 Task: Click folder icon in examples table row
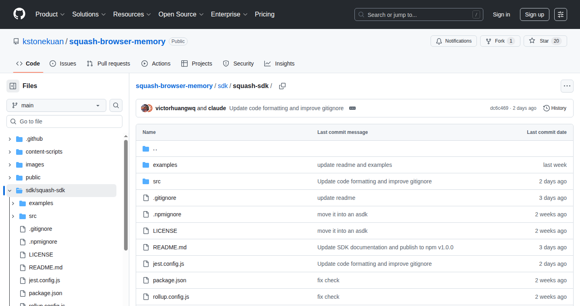tap(146, 165)
